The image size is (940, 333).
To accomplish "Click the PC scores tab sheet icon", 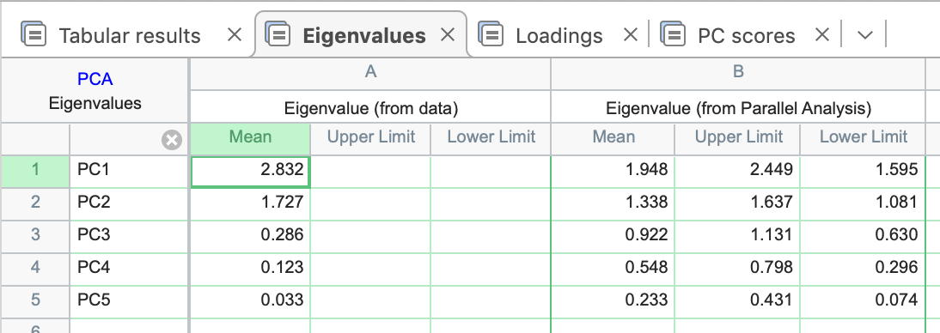I will (673, 34).
